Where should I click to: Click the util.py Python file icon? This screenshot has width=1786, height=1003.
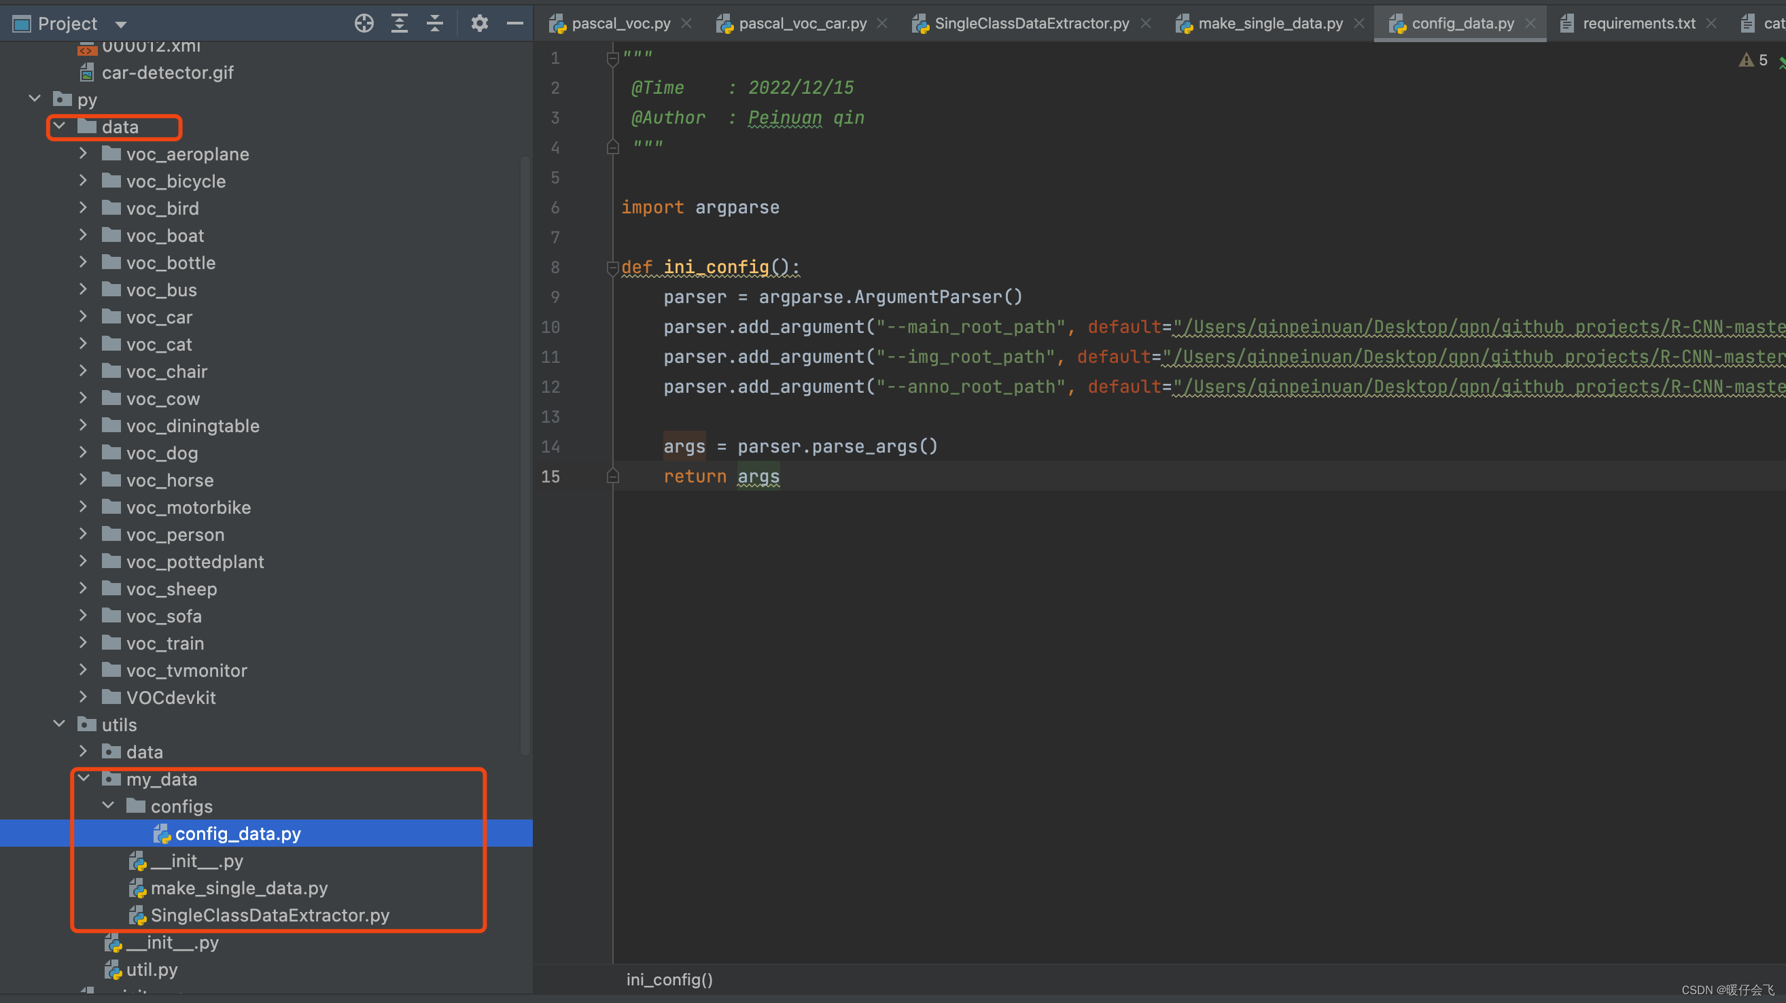pyautogui.click(x=112, y=970)
